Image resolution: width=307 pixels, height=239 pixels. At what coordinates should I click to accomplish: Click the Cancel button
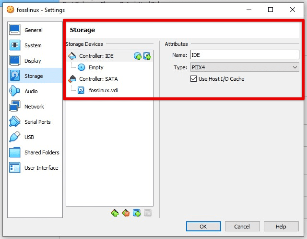[x=242, y=226]
